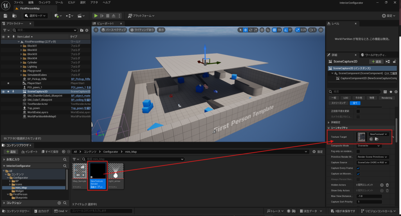
Task: Select the translate gizmo tool in viewport
Action: (x=246, y=30)
